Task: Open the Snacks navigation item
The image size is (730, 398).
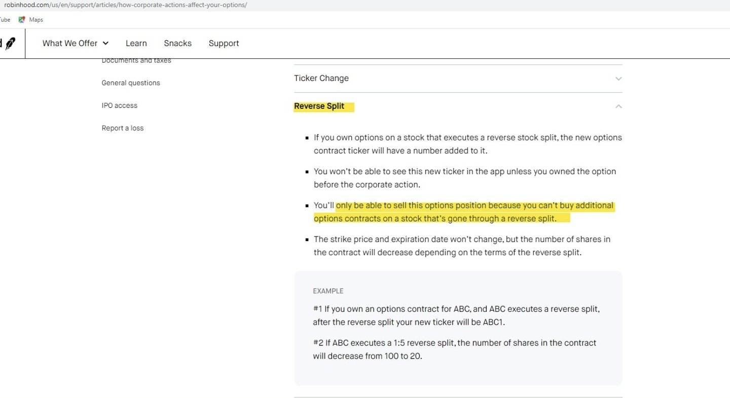Action: pos(178,44)
